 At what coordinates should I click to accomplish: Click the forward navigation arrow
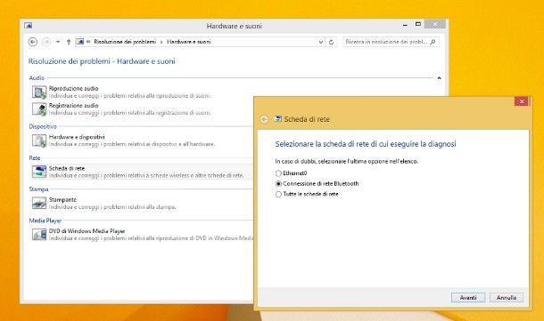(46, 42)
